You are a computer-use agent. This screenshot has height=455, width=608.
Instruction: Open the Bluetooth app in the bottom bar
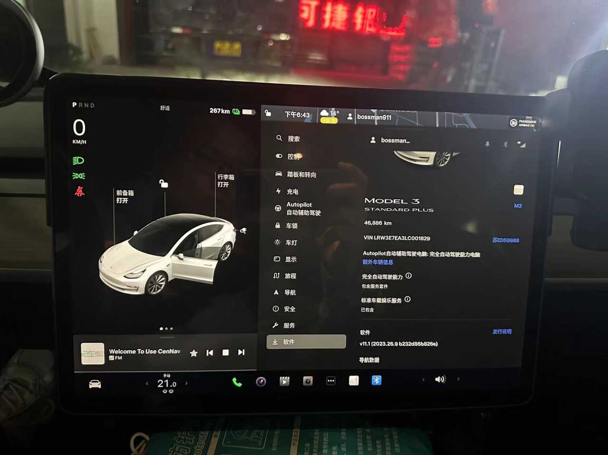pyautogui.click(x=377, y=380)
